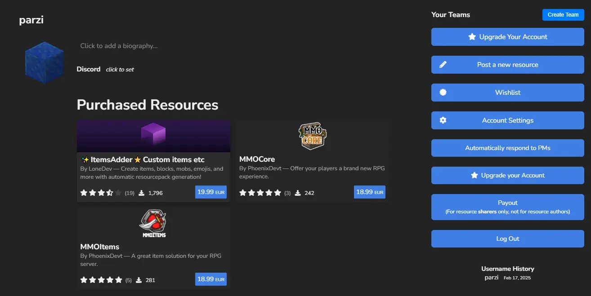Open the ItemsAdder Custom items etc title

click(143, 159)
